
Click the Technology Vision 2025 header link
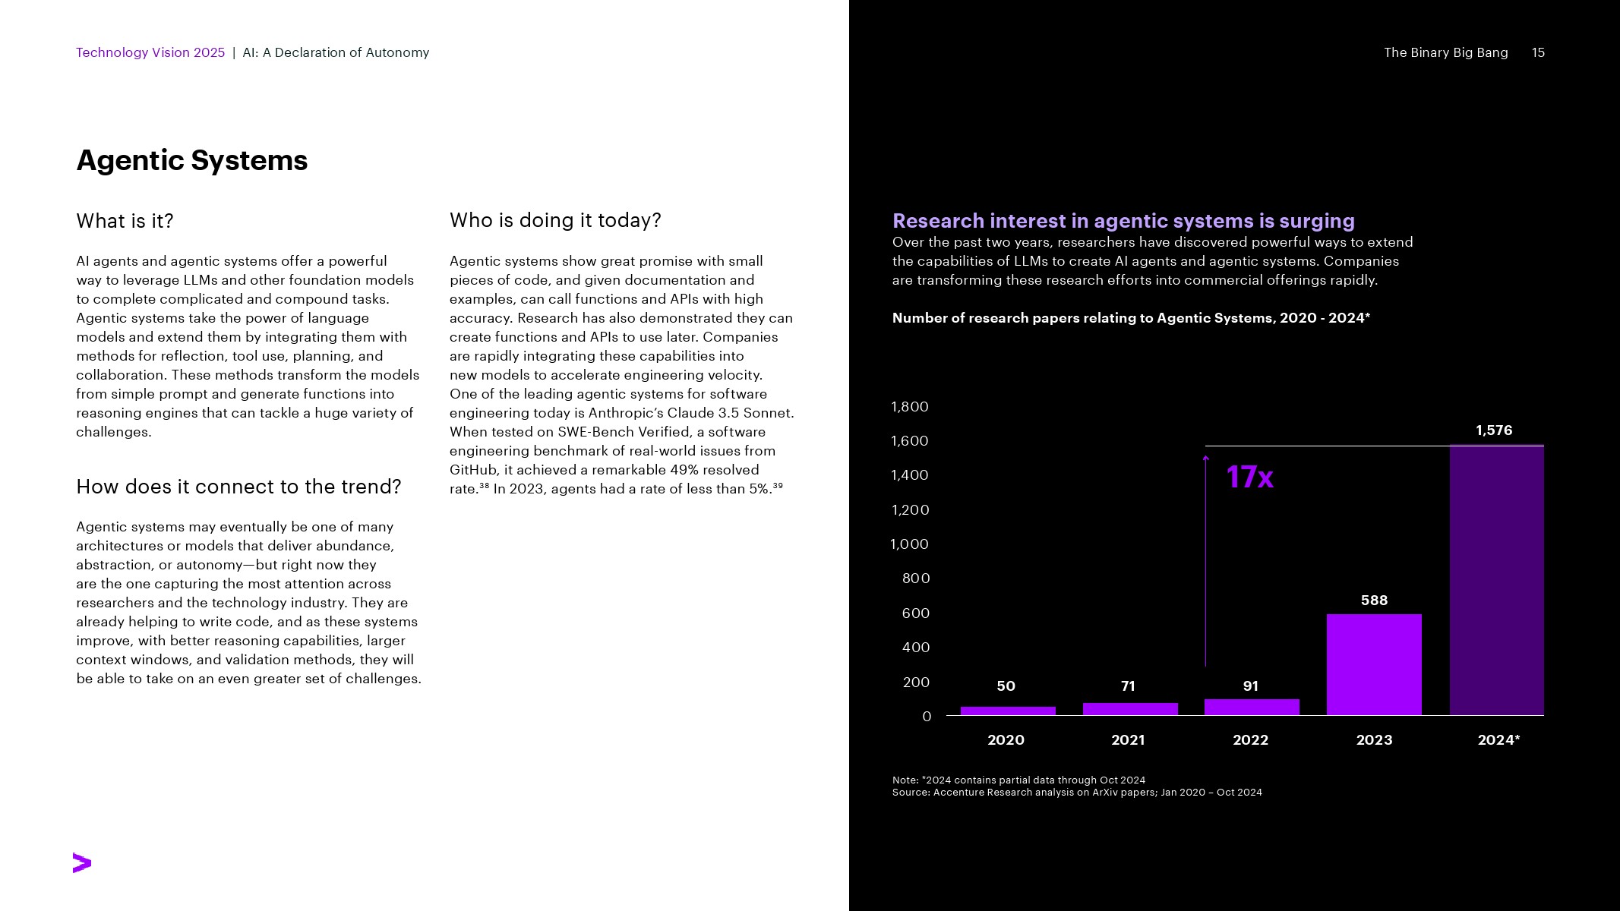pyautogui.click(x=150, y=52)
